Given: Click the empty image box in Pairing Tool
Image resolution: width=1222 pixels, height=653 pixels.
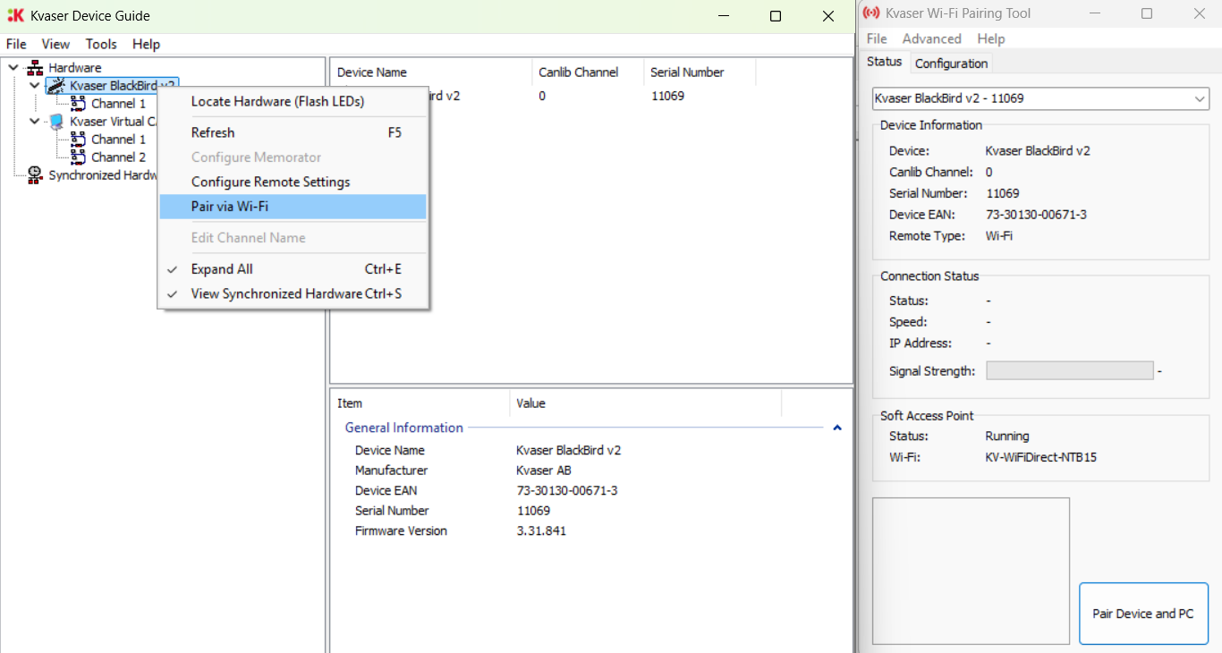Looking at the screenshot, I should [971, 571].
